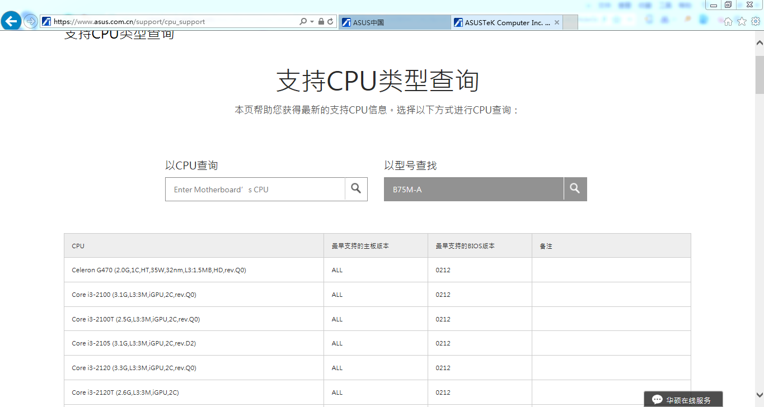This screenshot has width=764, height=407.
Task: Select the Celeron G470 CPU row text
Action: tap(159, 270)
